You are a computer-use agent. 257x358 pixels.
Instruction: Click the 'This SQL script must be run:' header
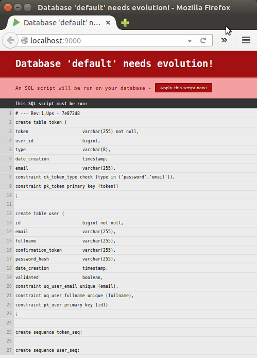coord(52,104)
